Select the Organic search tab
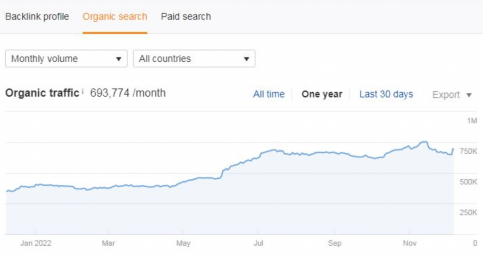The image size is (483, 258). (115, 17)
